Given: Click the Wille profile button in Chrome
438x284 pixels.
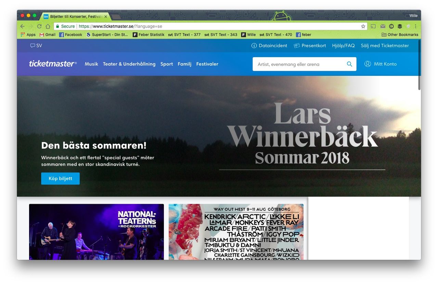Looking at the screenshot, I should (x=413, y=16).
